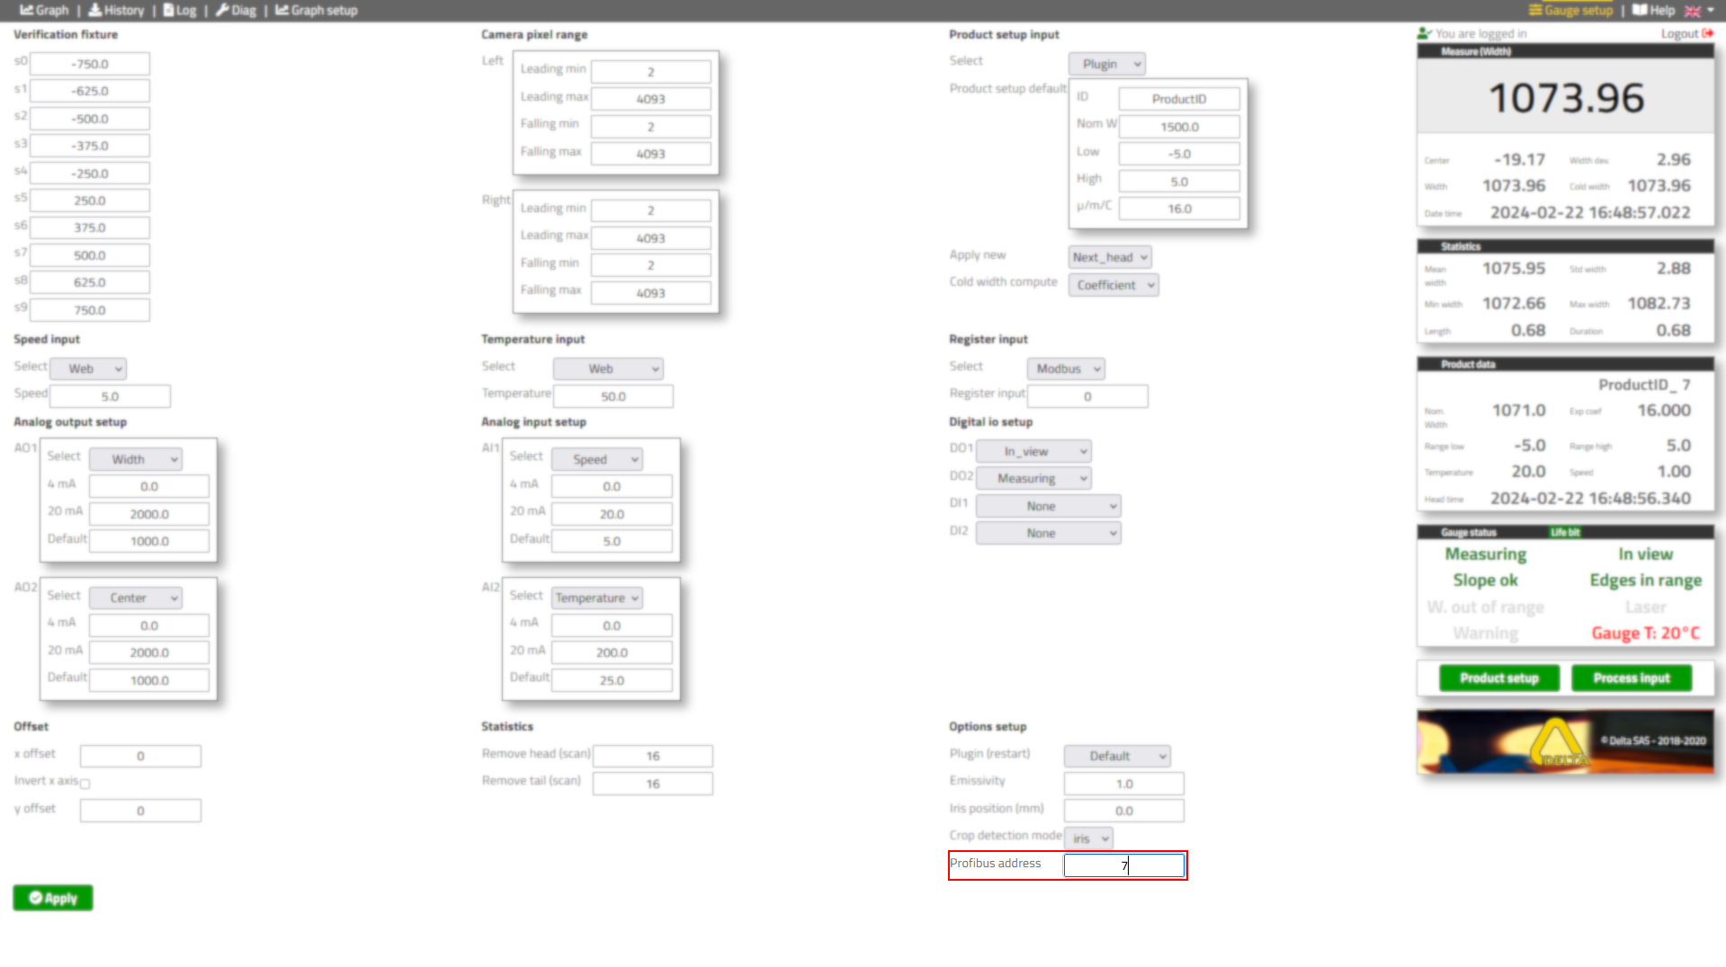Click the Logout exit icon
Image resolution: width=1726 pixels, height=967 pixels.
point(1707,33)
